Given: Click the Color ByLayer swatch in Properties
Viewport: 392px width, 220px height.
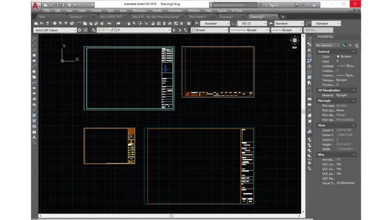Looking at the screenshot, I should point(338,56).
